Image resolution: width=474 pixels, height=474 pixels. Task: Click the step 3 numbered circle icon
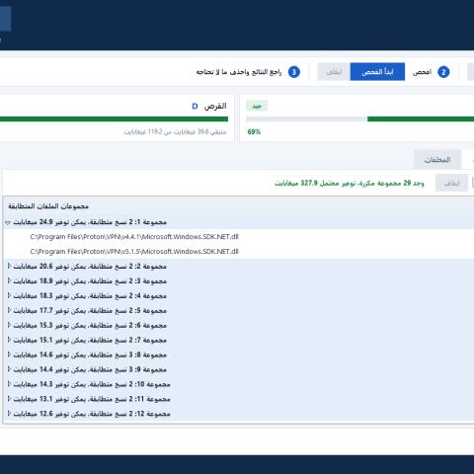pos(294,72)
